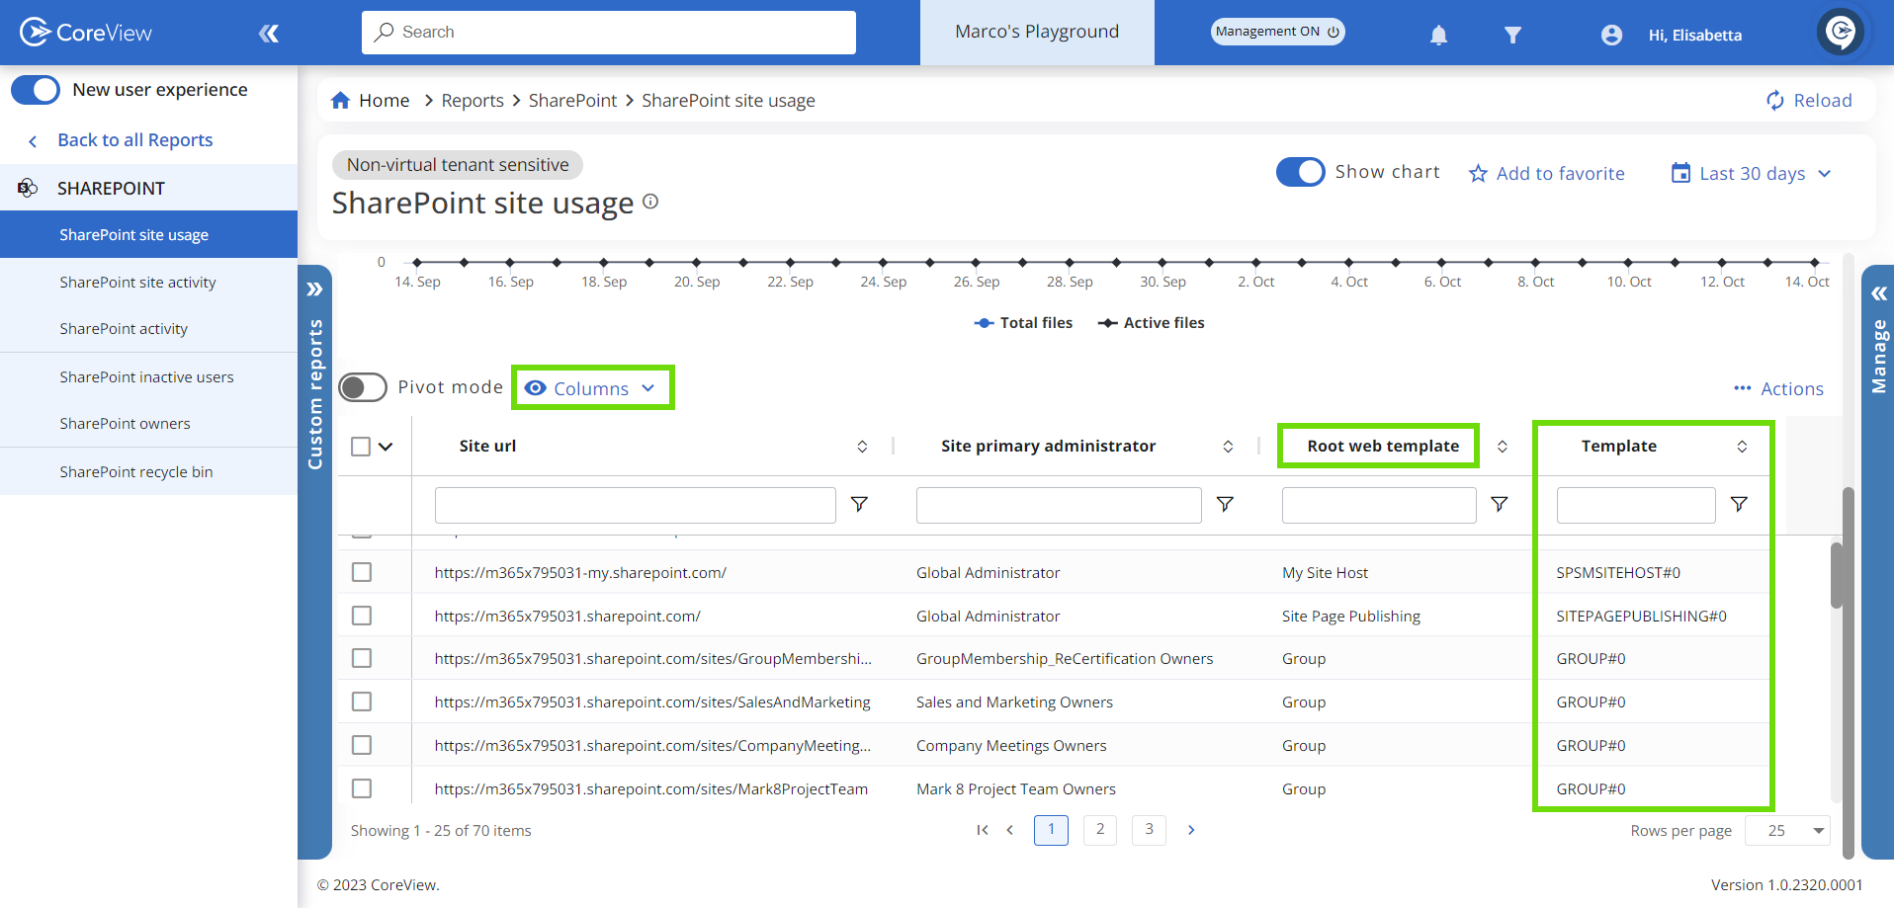This screenshot has height=908, width=1894.
Task: Sort by Root web template arrows
Action: click(1503, 447)
